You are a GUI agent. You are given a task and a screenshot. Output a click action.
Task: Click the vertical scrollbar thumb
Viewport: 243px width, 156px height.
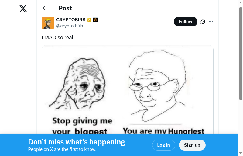(x=241, y=53)
